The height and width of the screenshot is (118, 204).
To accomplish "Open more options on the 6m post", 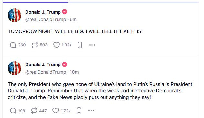I will coord(92,45).
